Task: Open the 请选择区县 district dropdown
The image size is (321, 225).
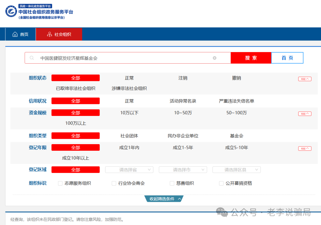Action: tap(236, 170)
